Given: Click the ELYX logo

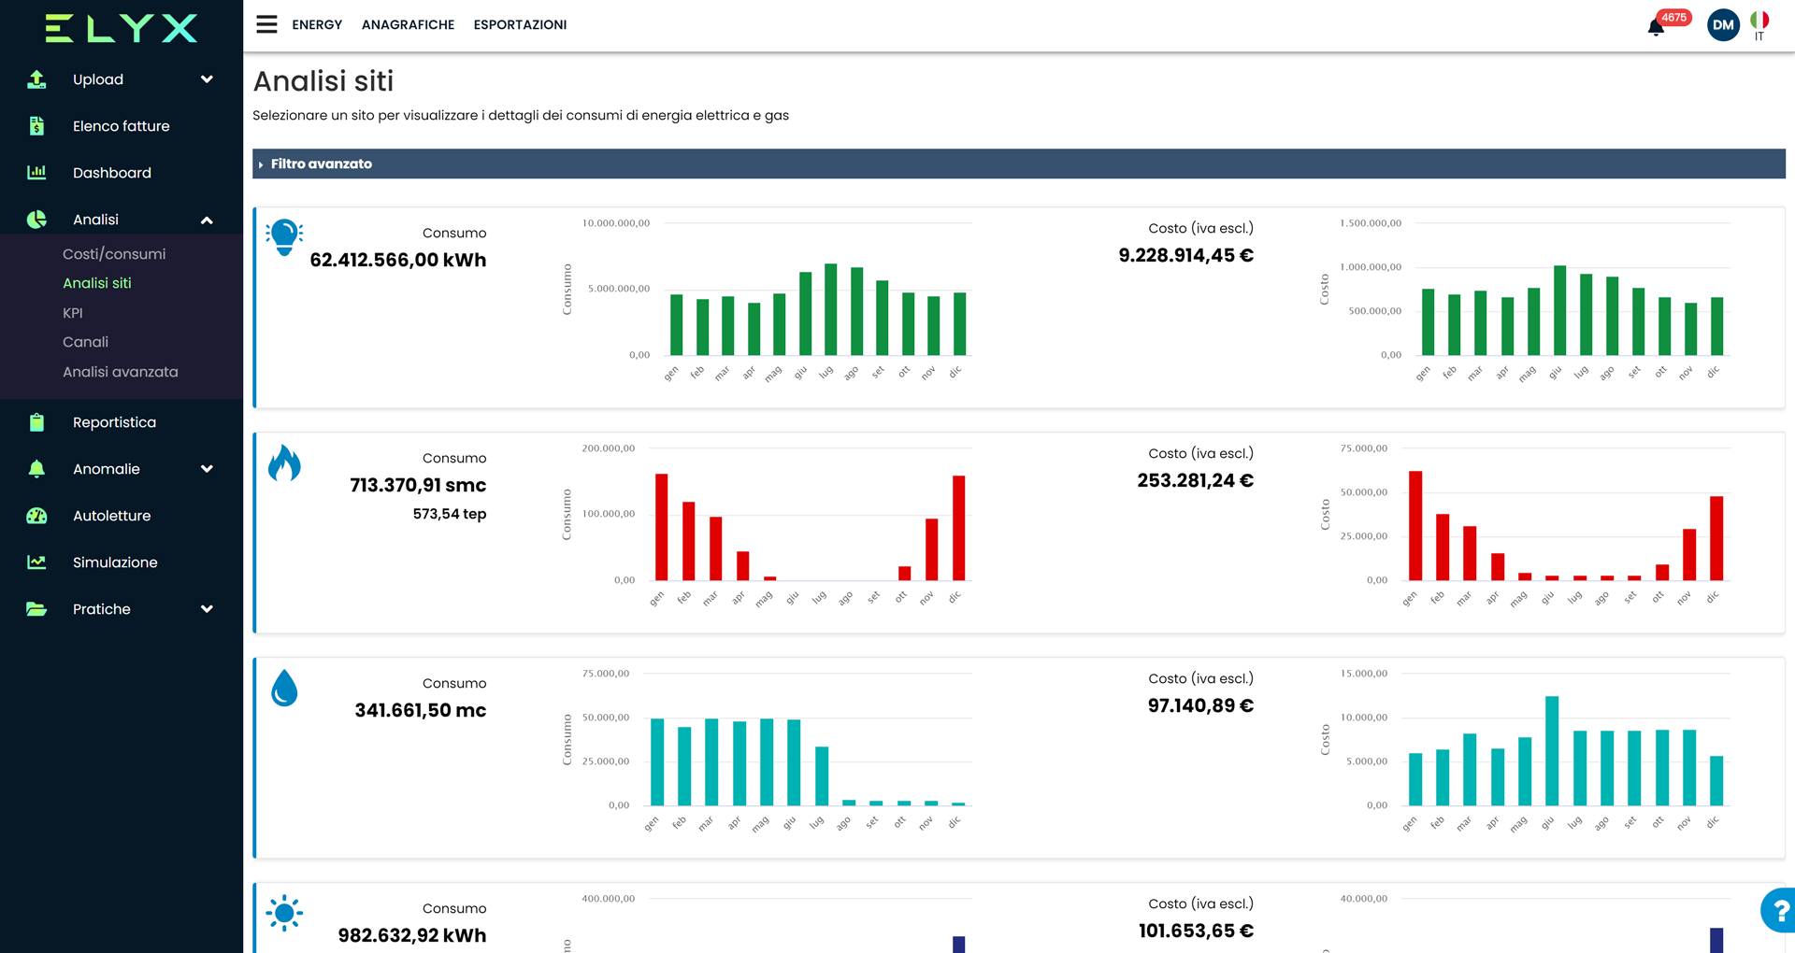Looking at the screenshot, I should click(122, 28).
